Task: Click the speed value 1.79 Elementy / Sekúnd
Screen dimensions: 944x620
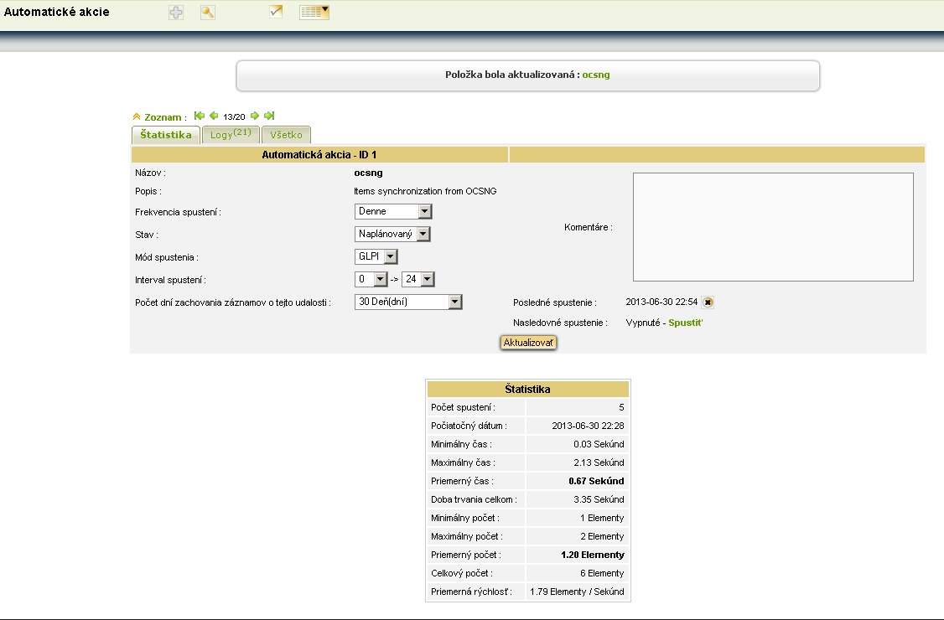Action: coord(577,592)
